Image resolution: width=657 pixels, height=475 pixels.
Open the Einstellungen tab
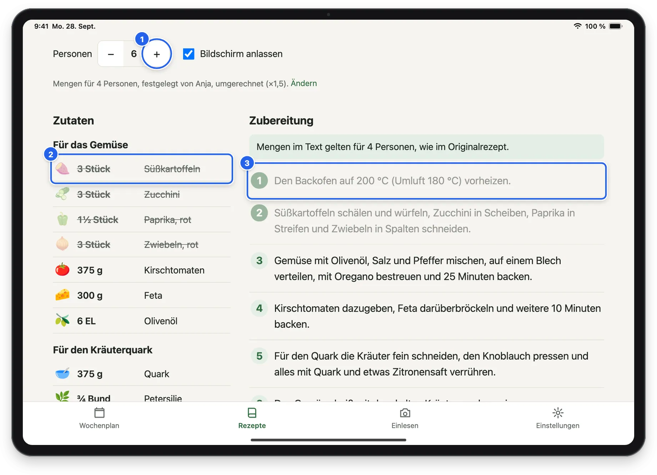pos(558,418)
